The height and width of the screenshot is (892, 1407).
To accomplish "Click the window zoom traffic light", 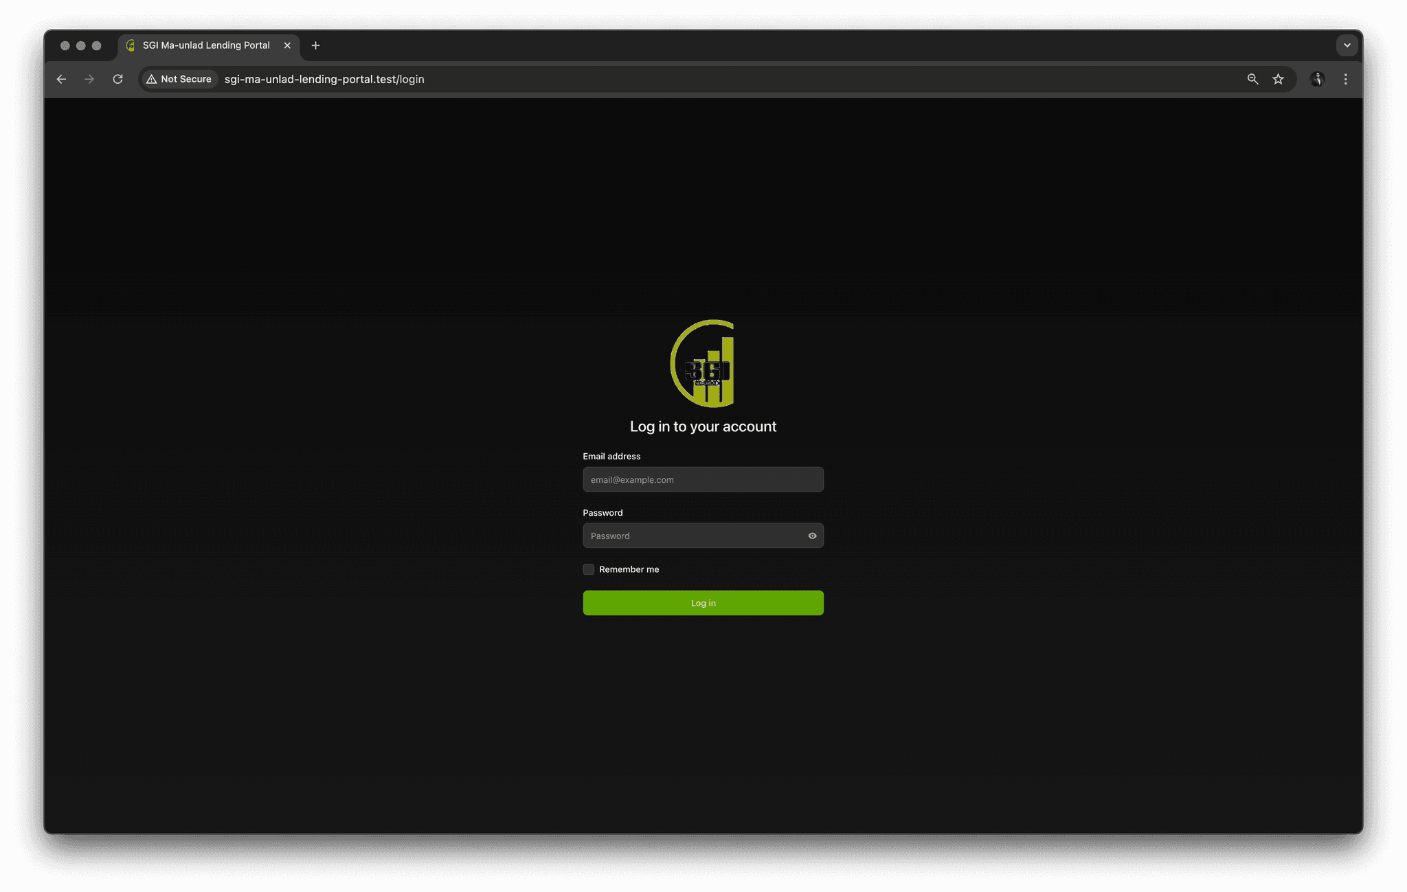I will [x=97, y=45].
